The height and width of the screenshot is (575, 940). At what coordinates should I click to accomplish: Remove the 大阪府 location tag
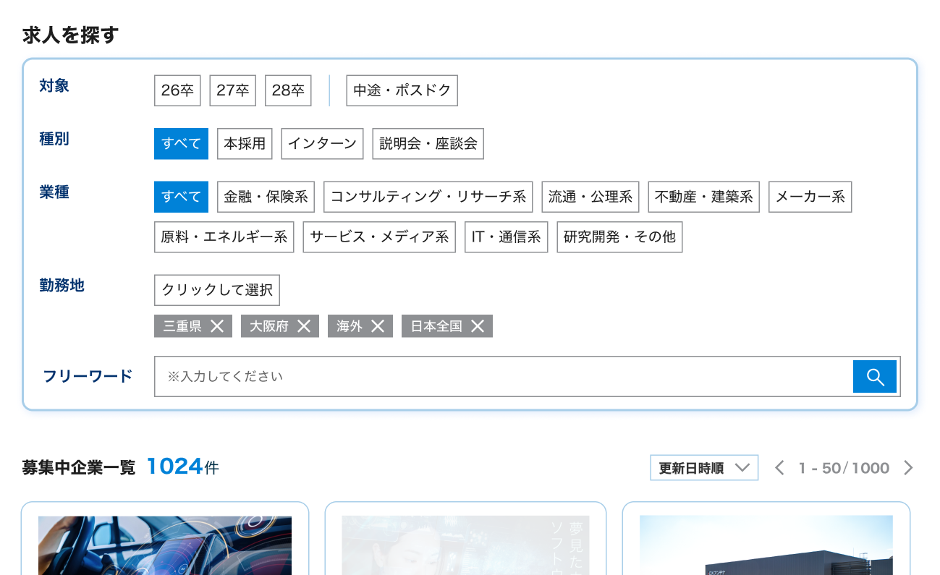(304, 326)
